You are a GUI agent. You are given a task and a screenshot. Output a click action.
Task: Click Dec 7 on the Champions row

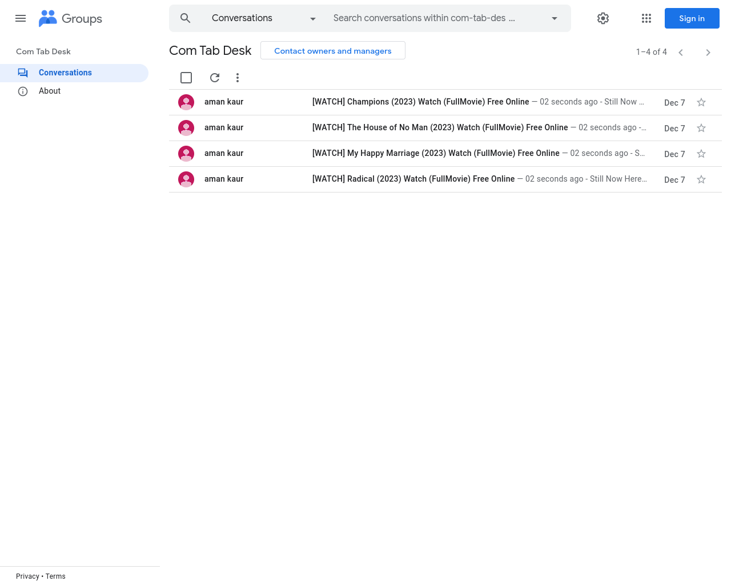click(x=674, y=103)
